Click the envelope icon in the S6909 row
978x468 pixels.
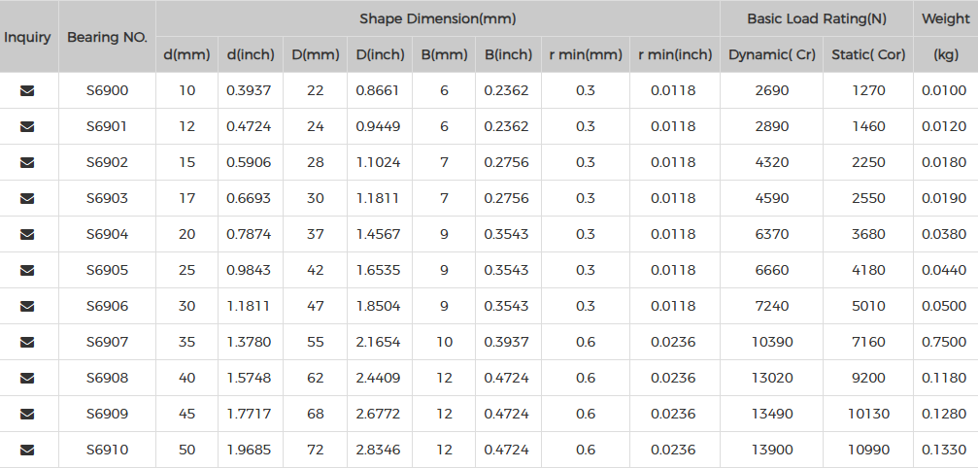27,414
